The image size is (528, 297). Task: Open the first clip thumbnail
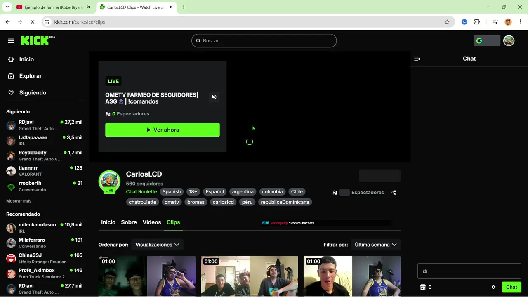tap(147, 276)
